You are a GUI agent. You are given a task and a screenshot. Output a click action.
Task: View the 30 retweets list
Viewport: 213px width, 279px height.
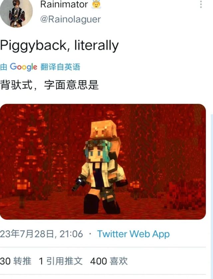16,261
